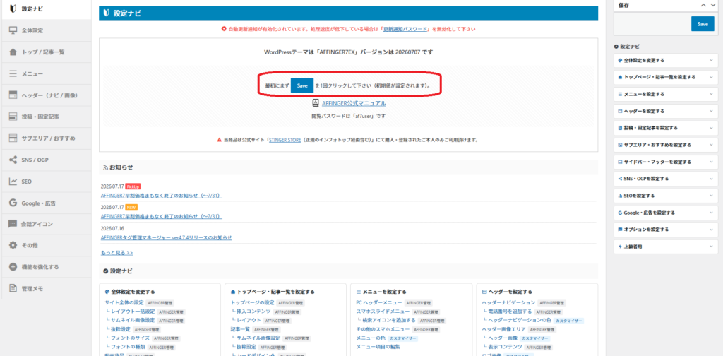Click the down arrow in 保存 panel header
The height and width of the screenshot is (356, 723).
[x=712, y=5]
